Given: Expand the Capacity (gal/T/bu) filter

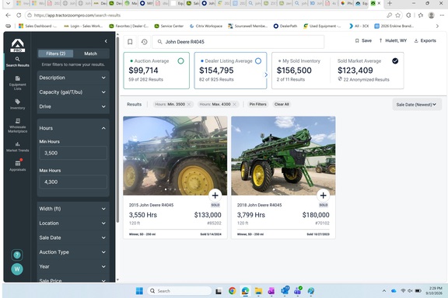Looking at the screenshot, I should coord(73,92).
